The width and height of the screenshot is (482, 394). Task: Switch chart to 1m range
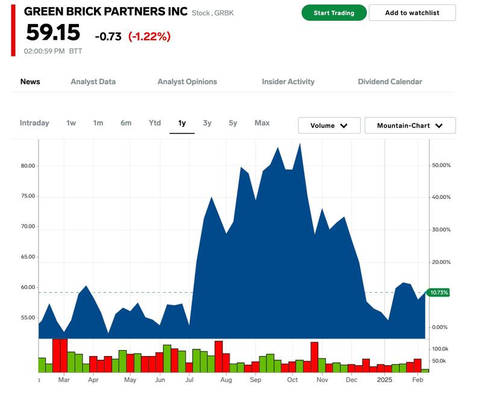pos(98,123)
